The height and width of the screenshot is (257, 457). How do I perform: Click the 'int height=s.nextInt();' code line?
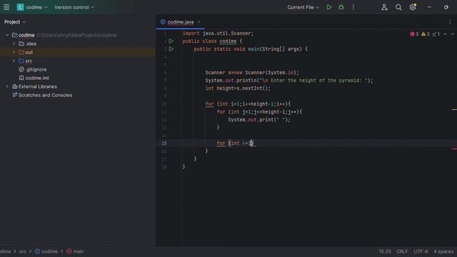(x=238, y=89)
